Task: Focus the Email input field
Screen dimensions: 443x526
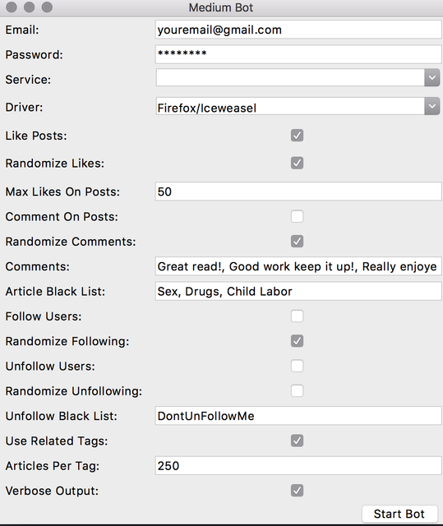Action: pos(298,30)
